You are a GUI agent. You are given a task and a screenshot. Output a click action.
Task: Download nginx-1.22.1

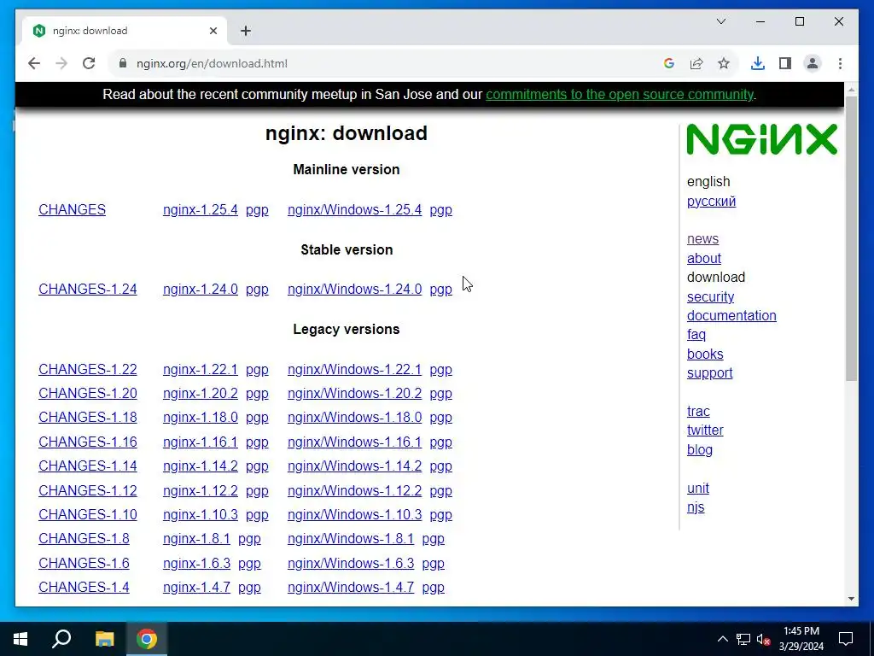200,369
